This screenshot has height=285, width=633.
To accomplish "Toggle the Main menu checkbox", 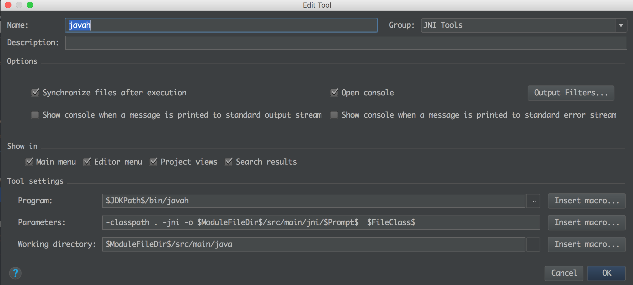I will 29,162.
